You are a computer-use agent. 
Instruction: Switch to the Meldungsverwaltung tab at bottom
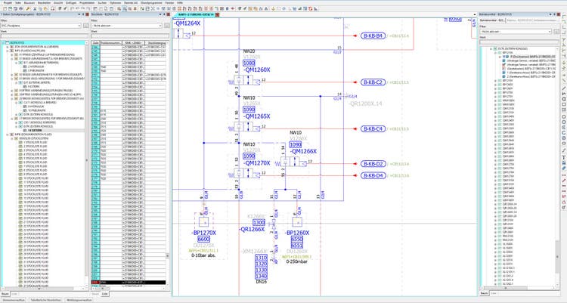click(x=79, y=300)
